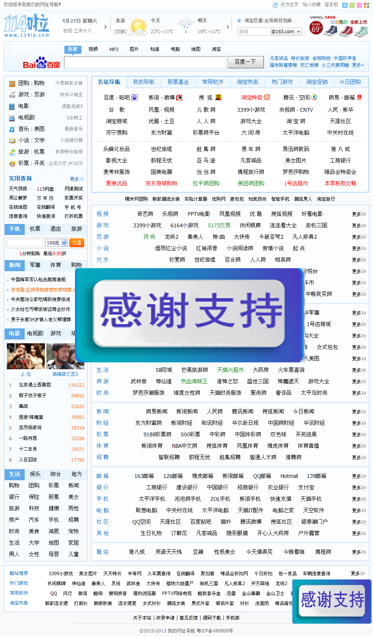Image resolution: width=373 pixels, height=637 pixels.
Task: Click the Taobao icon after 淘宝特卖
Action: [x=267, y=97]
